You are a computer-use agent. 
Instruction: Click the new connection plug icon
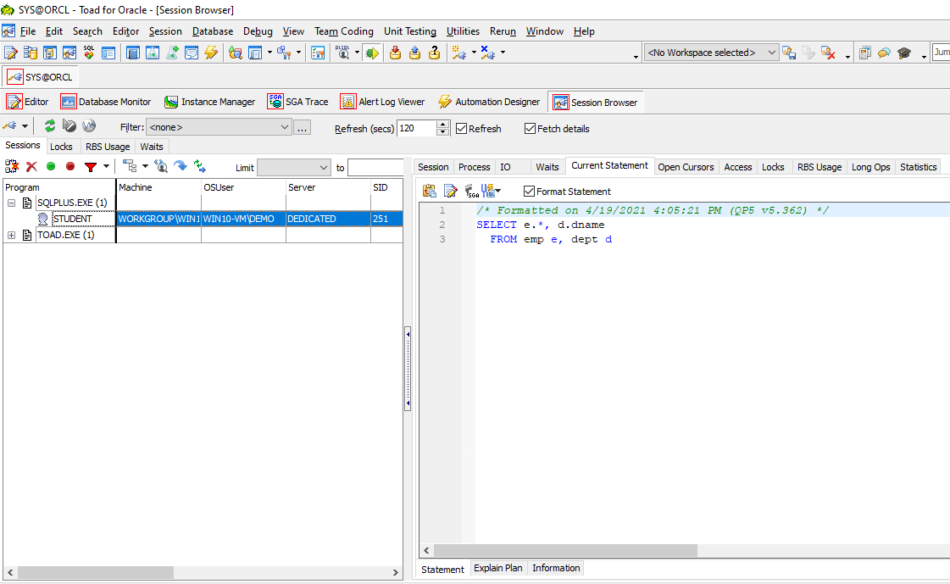tap(459, 53)
